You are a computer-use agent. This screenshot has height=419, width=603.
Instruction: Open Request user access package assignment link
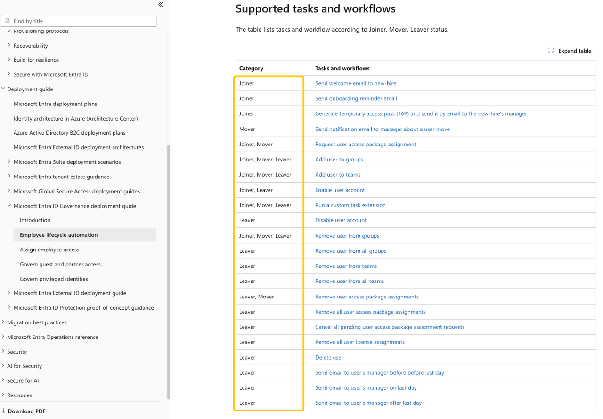coord(366,144)
